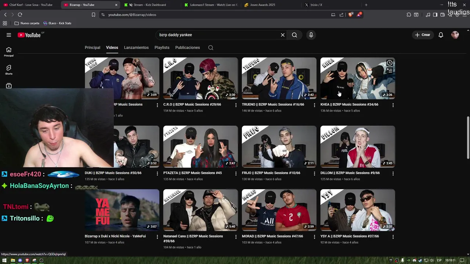The image size is (470, 264).
Task: Open Shorts in the left sidebar
Action: 9,70
